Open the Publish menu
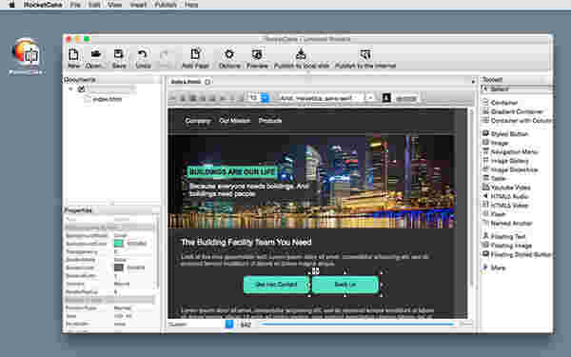This screenshot has height=357, width=571. pyautogui.click(x=166, y=5)
